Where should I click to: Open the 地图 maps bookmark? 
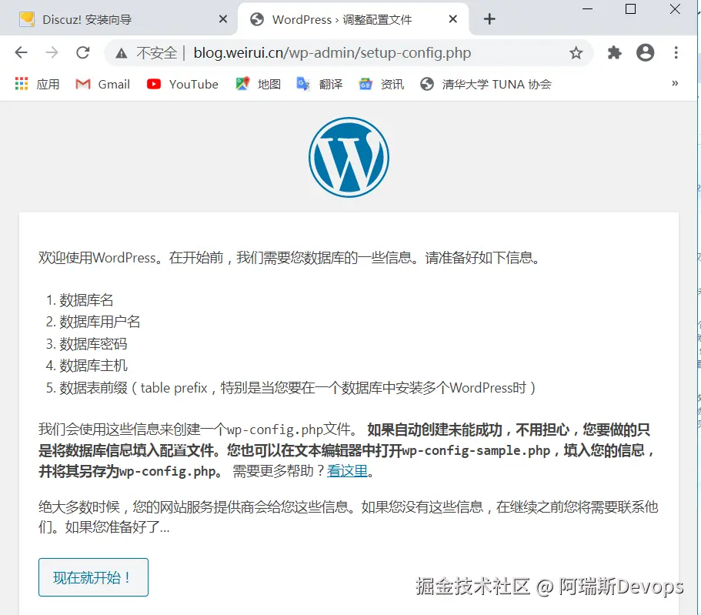pos(259,84)
